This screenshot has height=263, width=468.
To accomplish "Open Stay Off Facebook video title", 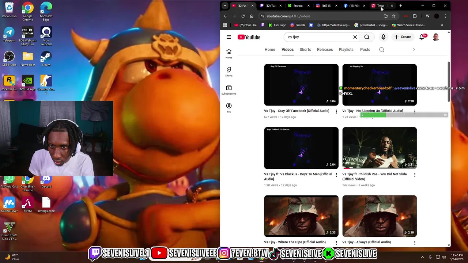I will click(x=297, y=111).
